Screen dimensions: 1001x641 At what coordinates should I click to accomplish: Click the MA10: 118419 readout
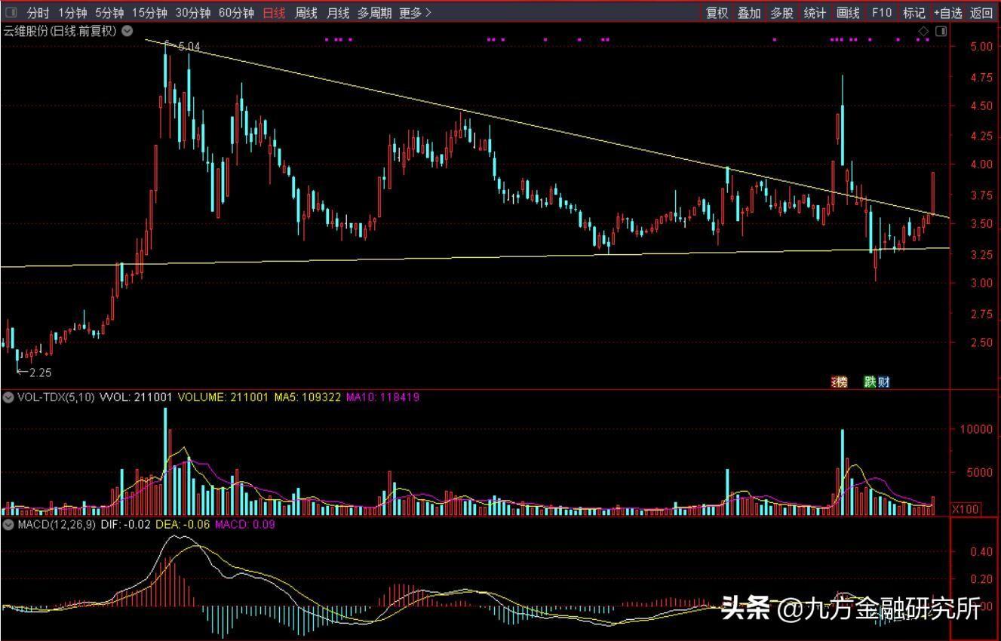click(382, 397)
